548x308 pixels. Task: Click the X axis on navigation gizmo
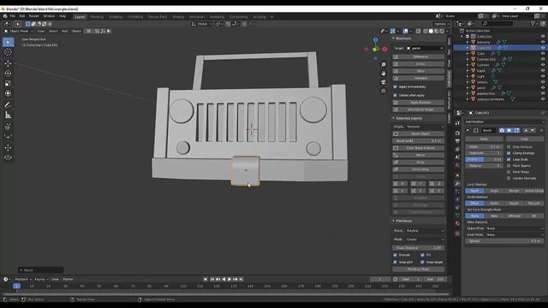point(384,50)
